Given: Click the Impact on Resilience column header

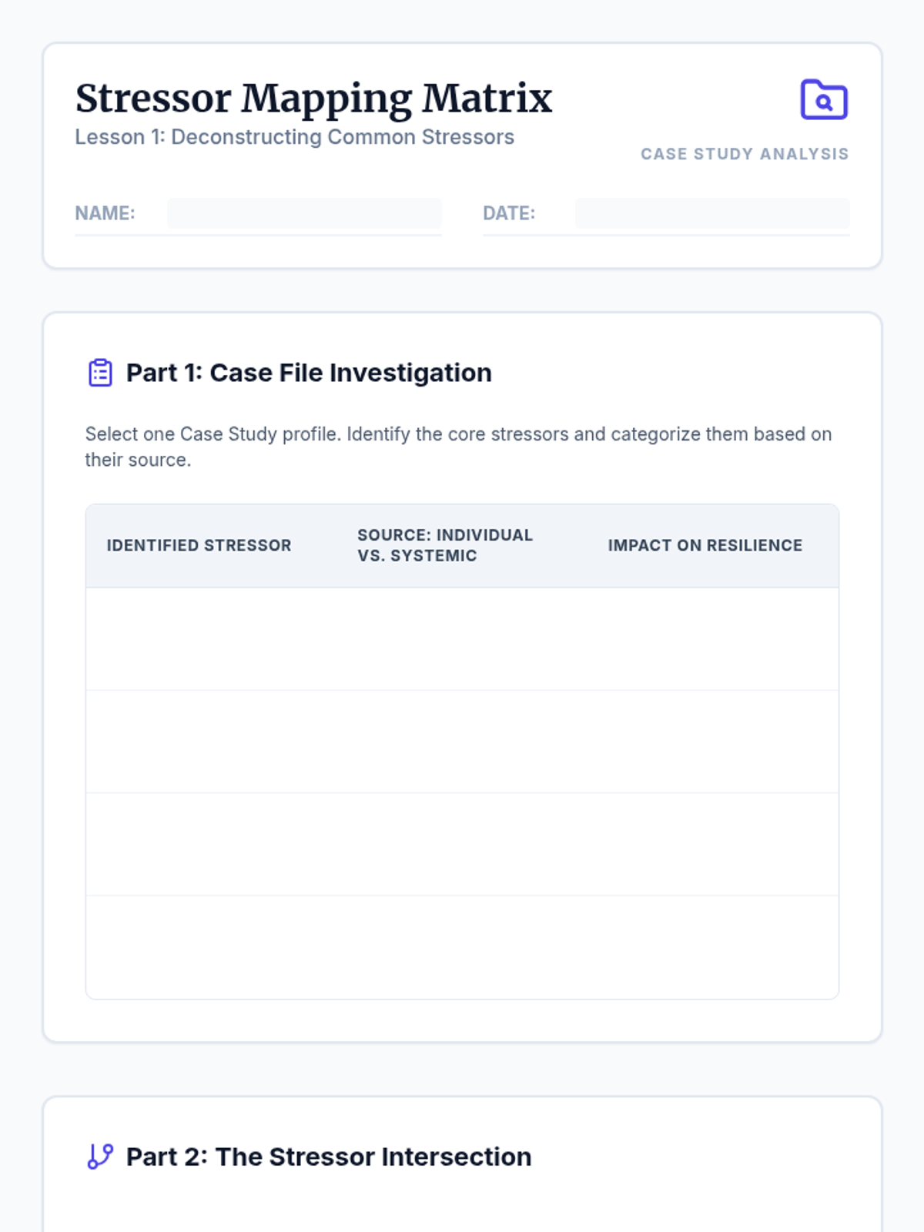Looking at the screenshot, I should [x=705, y=545].
